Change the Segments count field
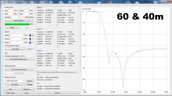This screenshot has height=96, width=172. [x=15, y=17]
